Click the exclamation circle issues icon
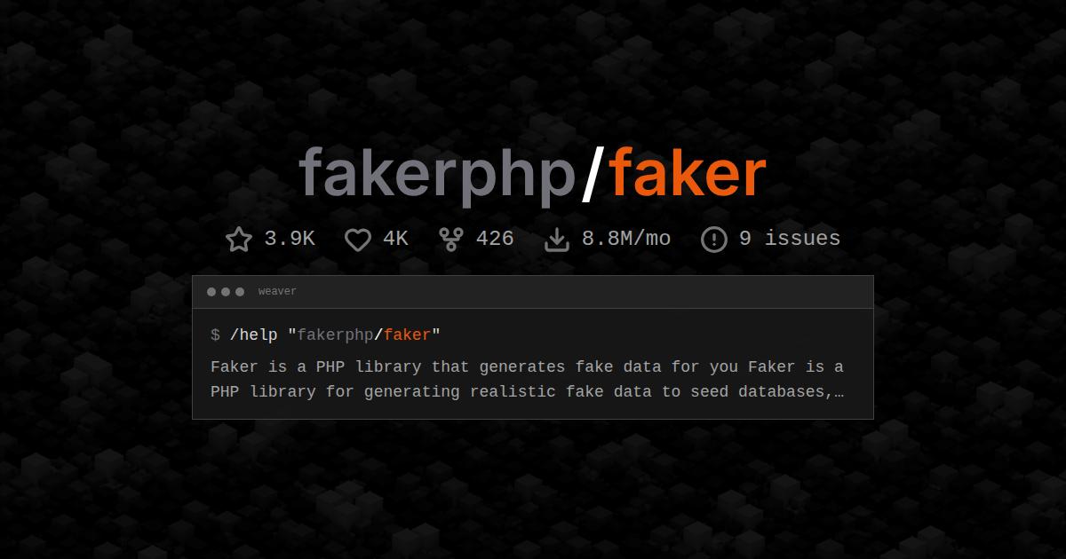The image size is (1066, 559). click(x=714, y=240)
